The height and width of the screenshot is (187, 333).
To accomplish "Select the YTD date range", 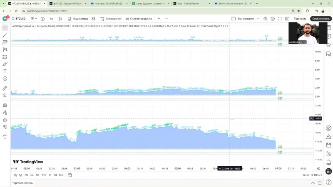I will tap(44, 175).
